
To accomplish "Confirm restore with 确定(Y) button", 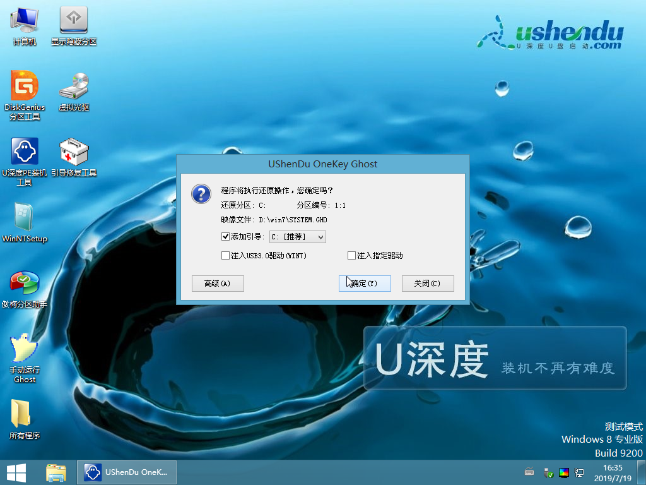I will [x=365, y=284].
